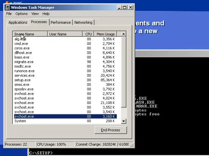Screen dimensions: 209x156
Task: Click the 384 K memory value
Action: [110, 84]
